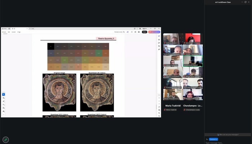Click the black color swatch in palette
This screenshot has height=144, width=252.
click(51, 46)
